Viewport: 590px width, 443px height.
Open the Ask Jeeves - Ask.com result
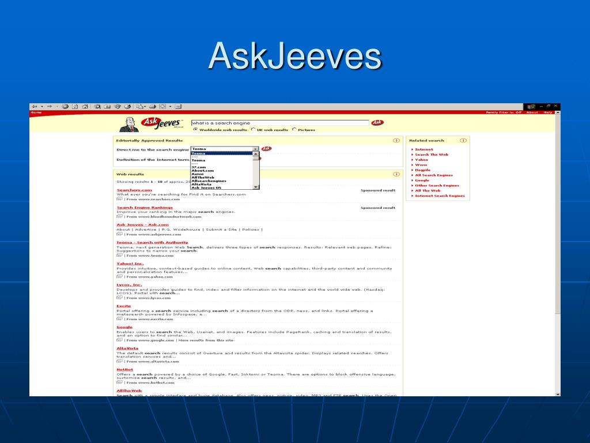click(x=143, y=225)
